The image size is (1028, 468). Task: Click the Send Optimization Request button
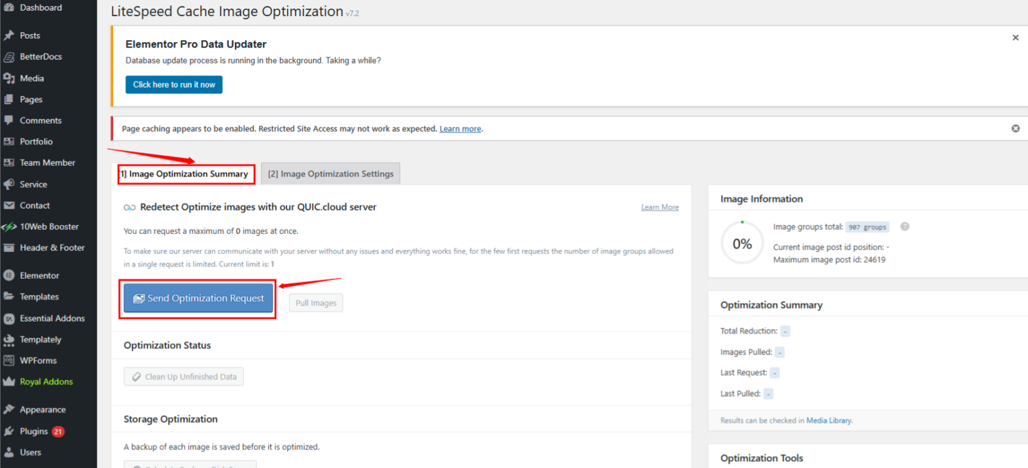pyautogui.click(x=197, y=298)
